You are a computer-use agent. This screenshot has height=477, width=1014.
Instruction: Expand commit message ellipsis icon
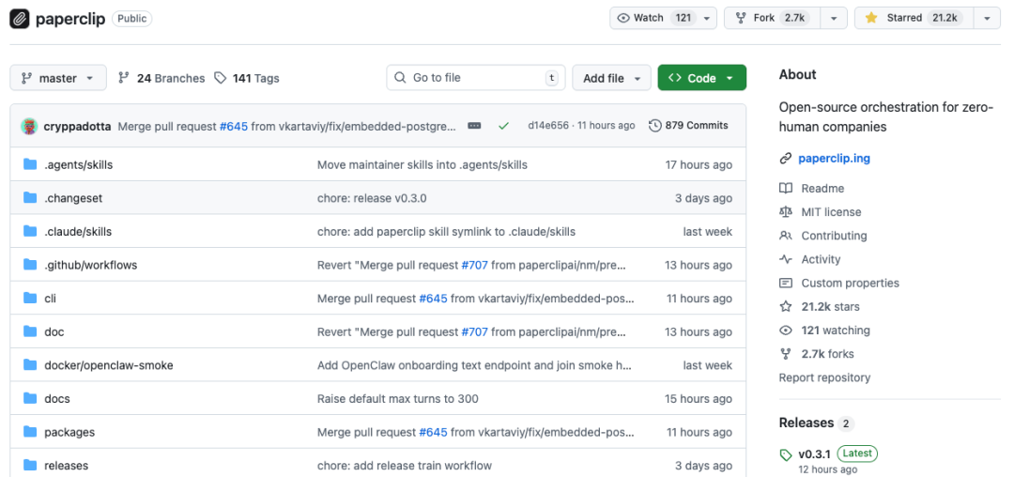(474, 126)
